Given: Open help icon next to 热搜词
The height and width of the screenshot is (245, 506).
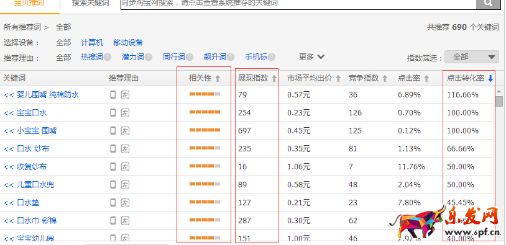Looking at the screenshot, I should click(x=108, y=57).
